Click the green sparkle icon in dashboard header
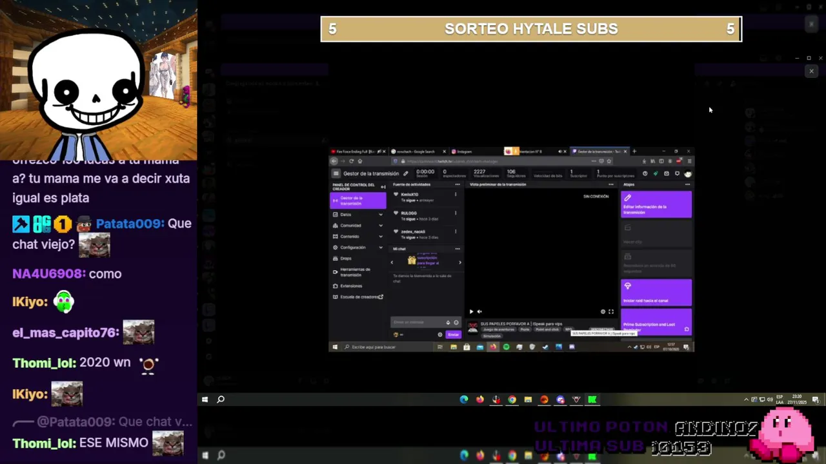The height and width of the screenshot is (464, 826). point(656,173)
